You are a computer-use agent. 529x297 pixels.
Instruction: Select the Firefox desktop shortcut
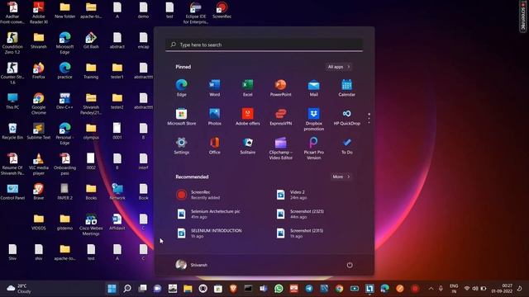(39, 71)
